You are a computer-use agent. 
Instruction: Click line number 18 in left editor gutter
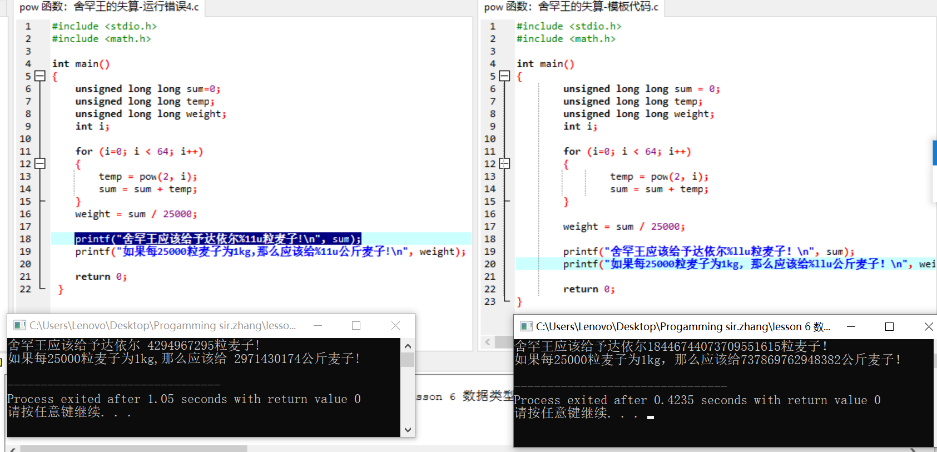[26, 239]
